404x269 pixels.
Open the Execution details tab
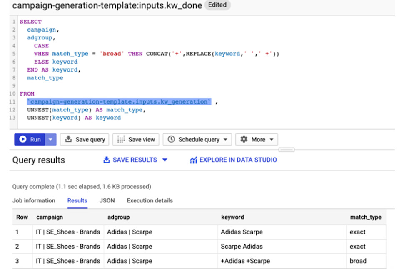(x=150, y=200)
